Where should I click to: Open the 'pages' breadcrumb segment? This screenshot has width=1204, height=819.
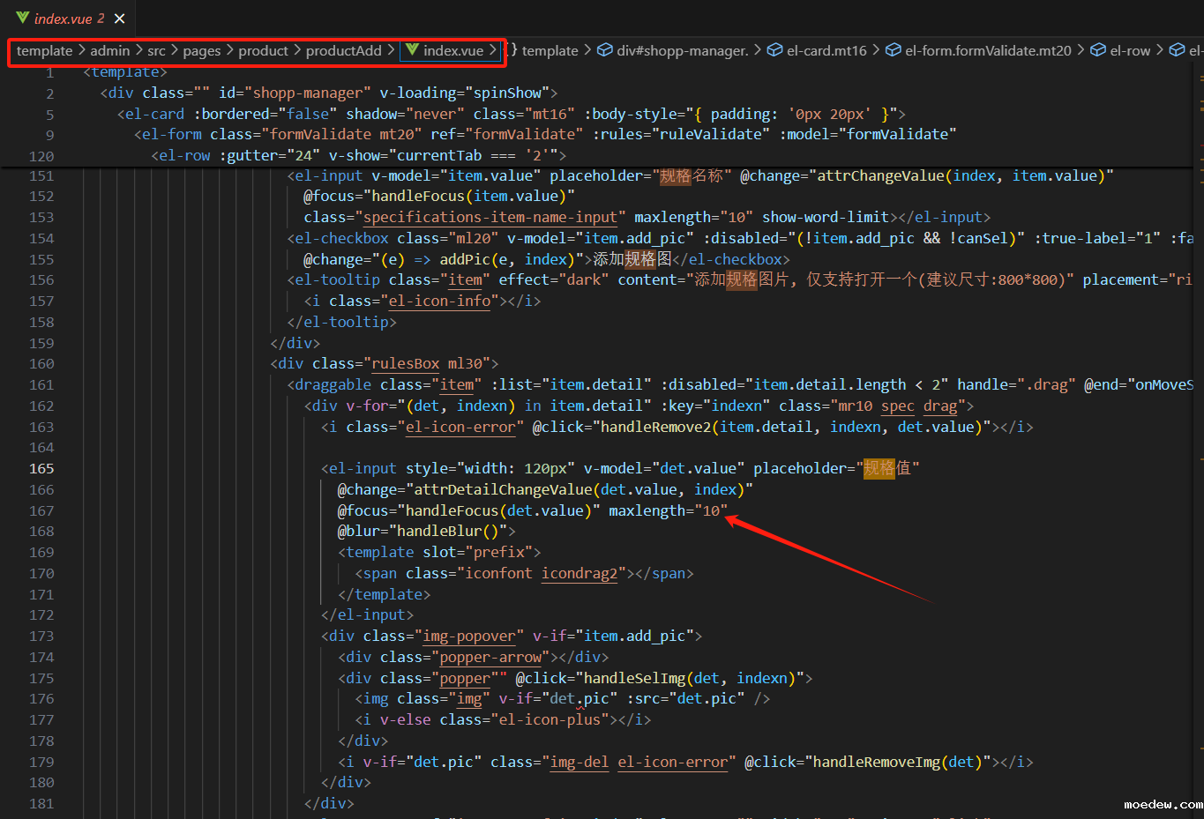pyautogui.click(x=202, y=50)
